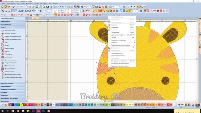201x113 pixels.
Task: Expand the Повернуть submenu in context menu
Action: point(122,43)
